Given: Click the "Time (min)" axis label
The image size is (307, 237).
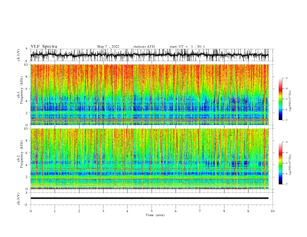Looking at the screenshot, I should point(155,215).
